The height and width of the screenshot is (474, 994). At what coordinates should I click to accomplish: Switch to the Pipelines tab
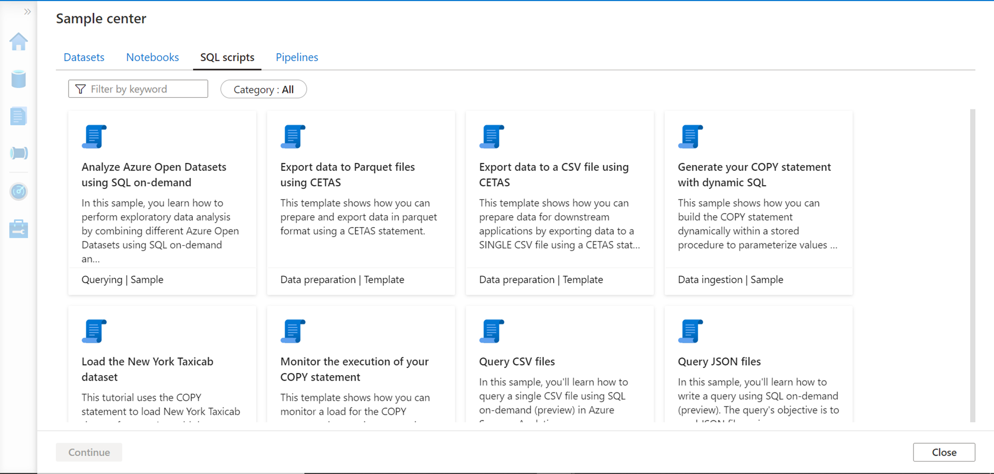297,57
